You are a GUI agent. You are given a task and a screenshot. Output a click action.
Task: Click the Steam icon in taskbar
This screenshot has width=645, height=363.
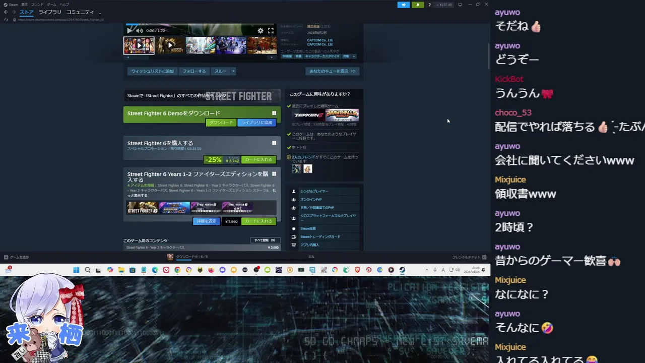coord(402,270)
